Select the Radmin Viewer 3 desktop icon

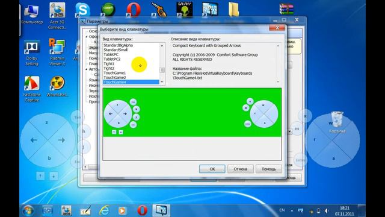coord(57,52)
